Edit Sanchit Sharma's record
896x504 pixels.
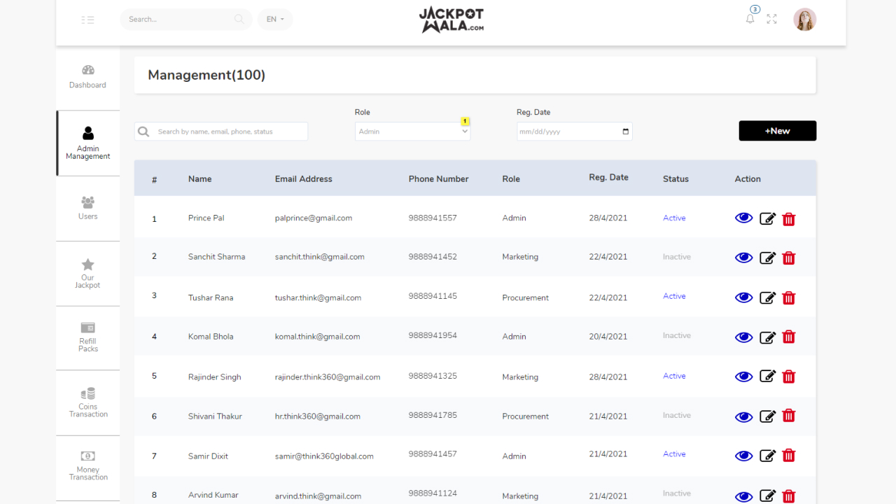click(x=768, y=258)
